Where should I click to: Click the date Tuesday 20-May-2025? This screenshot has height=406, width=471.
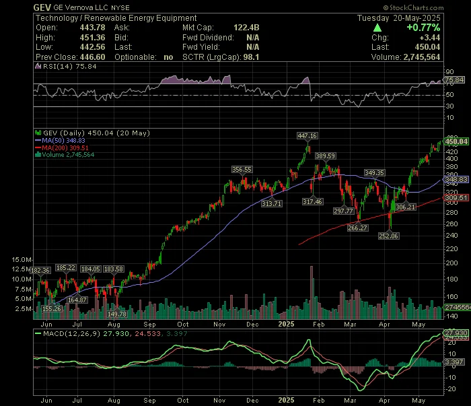398,18
